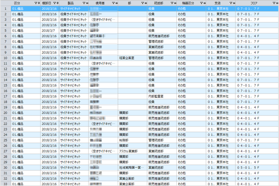Click the 総務部 cell in row 25
Screen dimensions: 279x186
pyautogui.click(x=132, y=140)
